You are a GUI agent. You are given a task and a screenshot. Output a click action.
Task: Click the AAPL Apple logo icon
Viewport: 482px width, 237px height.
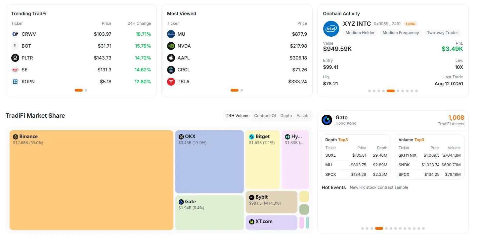tap(171, 58)
